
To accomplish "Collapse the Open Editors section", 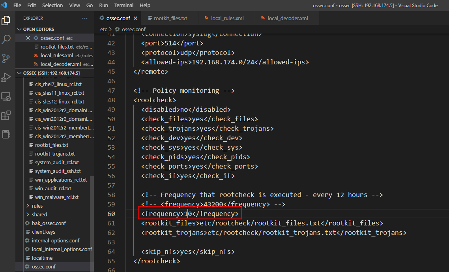I will 19,29.
